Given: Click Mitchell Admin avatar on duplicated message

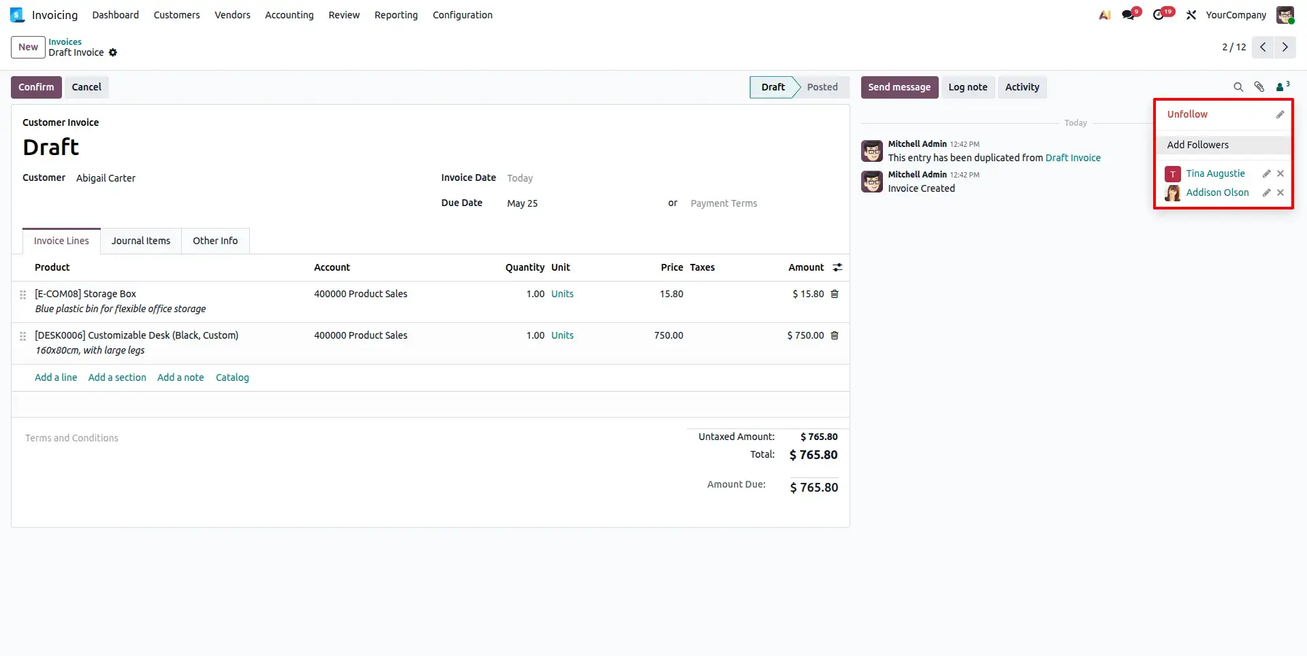Looking at the screenshot, I should click(x=872, y=151).
